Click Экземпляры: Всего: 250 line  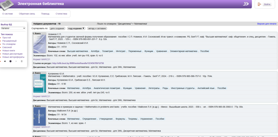[x=79, y=92]
